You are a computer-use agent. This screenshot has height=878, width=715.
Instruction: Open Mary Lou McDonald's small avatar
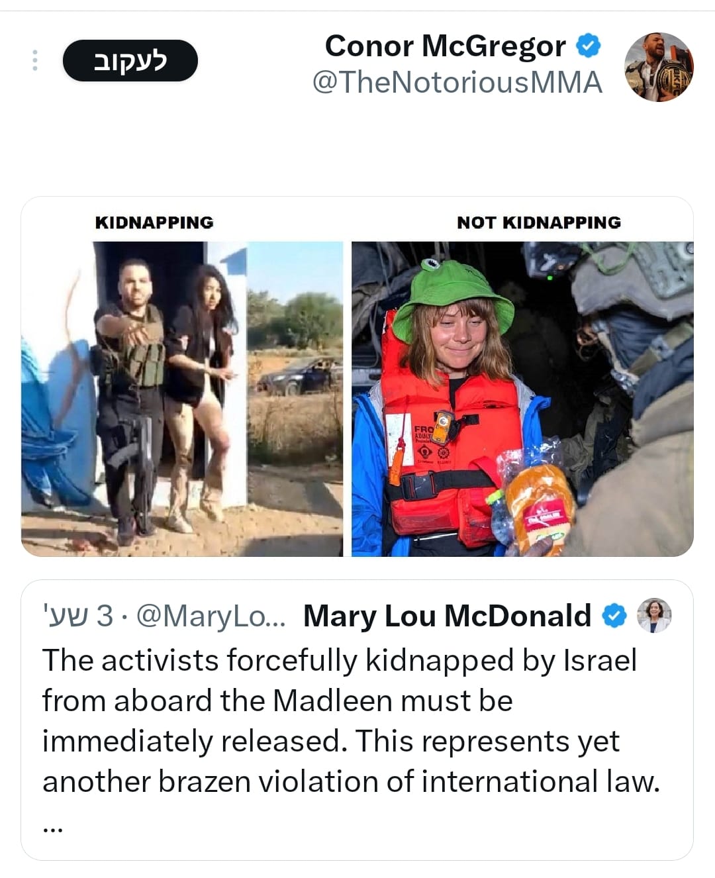coord(653,615)
